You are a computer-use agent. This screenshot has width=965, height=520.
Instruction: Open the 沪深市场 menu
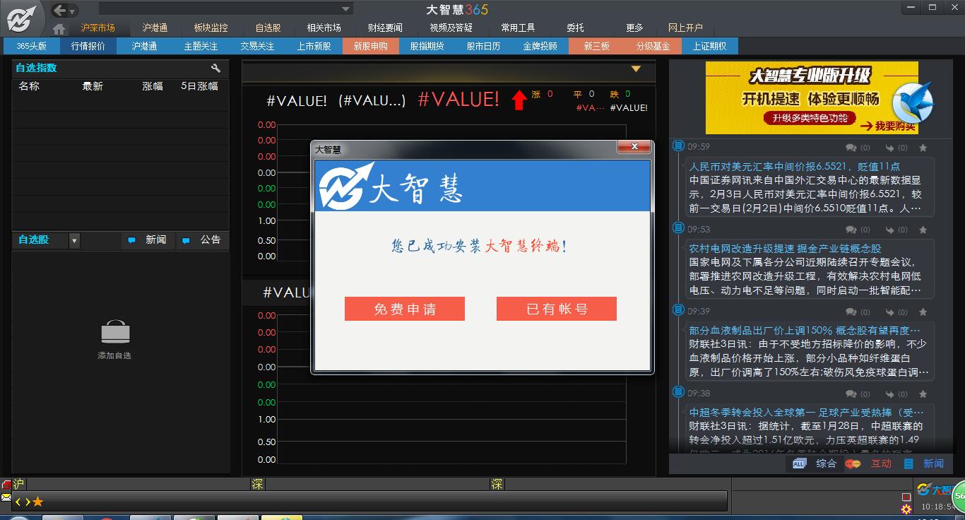(x=97, y=28)
